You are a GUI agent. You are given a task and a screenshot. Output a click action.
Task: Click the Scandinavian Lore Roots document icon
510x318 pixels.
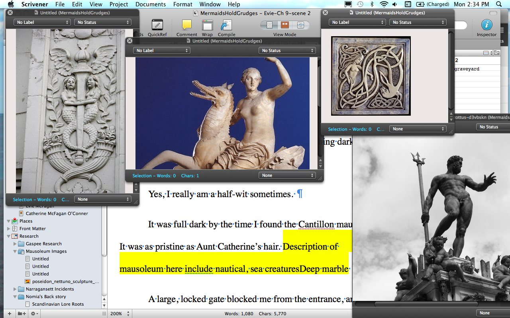pyautogui.click(x=27, y=304)
